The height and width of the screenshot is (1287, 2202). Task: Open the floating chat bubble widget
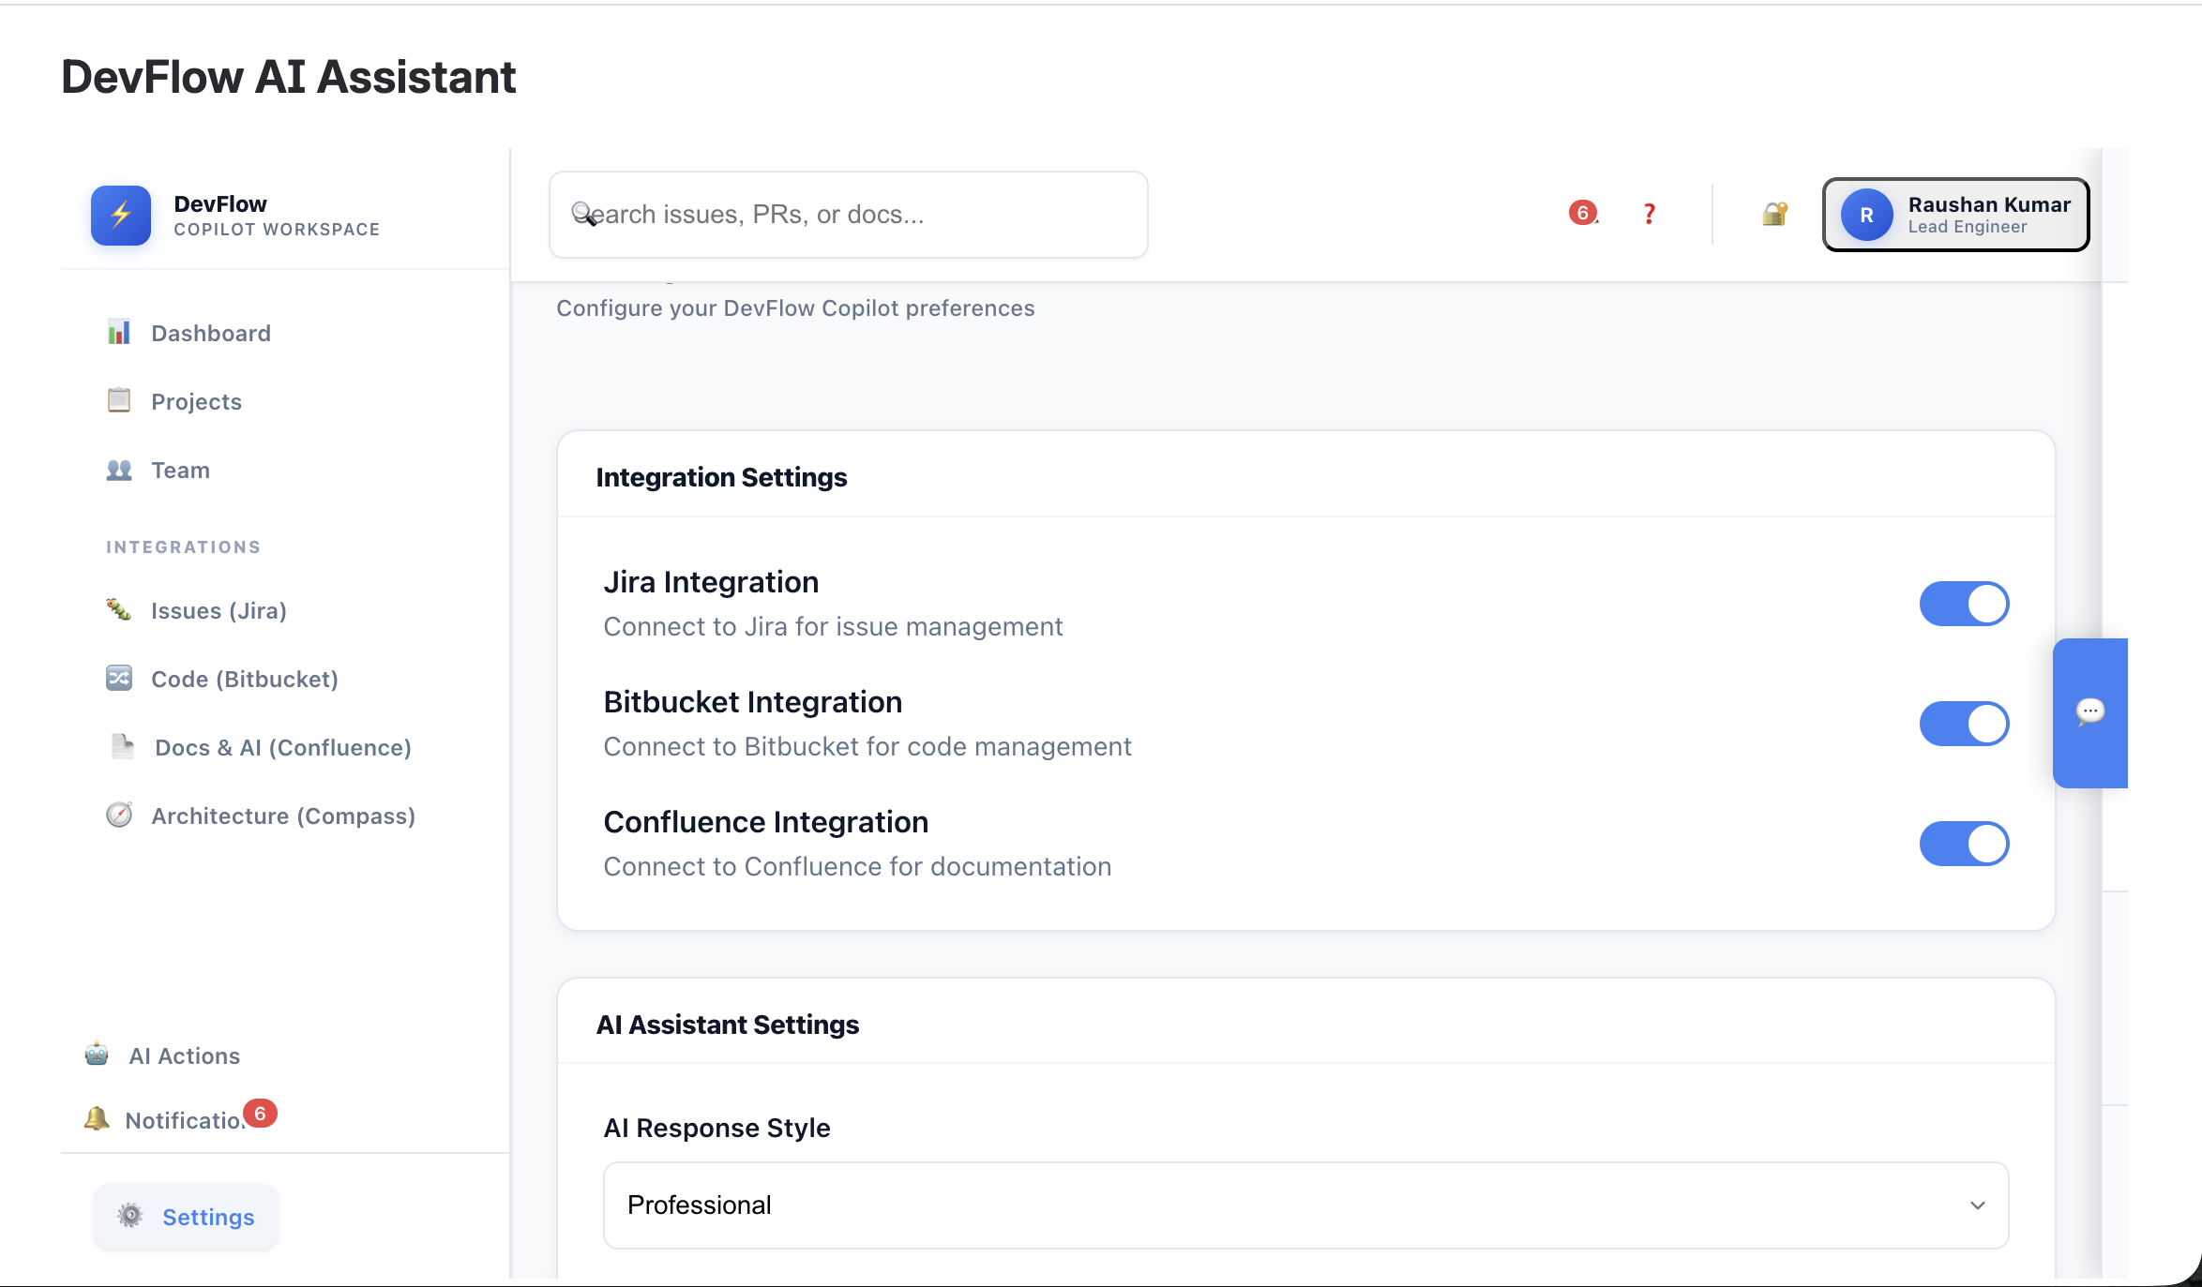coord(2089,712)
